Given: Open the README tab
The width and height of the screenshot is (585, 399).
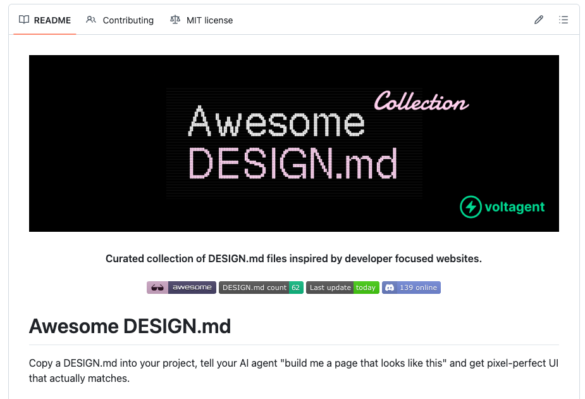Looking at the screenshot, I should (x=45, y=20).
